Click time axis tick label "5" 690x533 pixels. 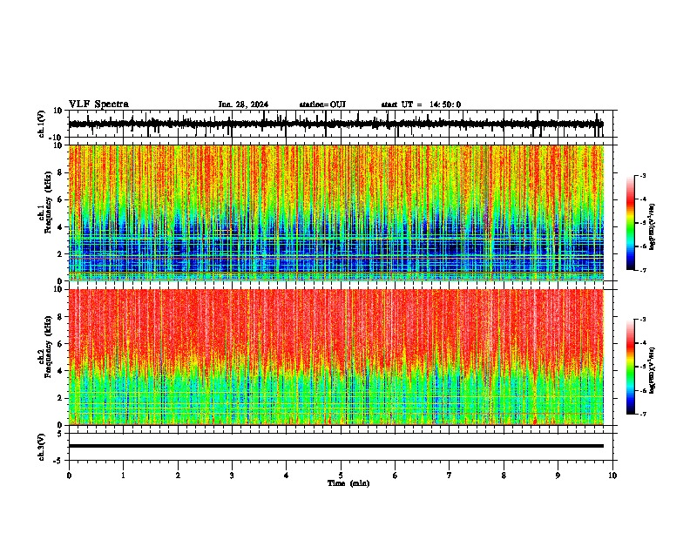pos(341,476)
